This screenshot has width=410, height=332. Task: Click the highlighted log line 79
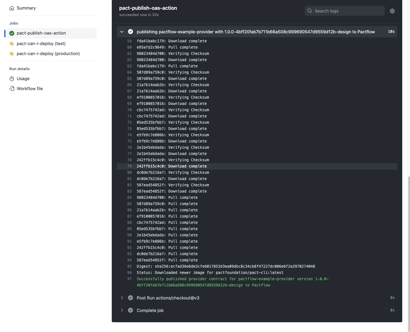tap(171, 166)
